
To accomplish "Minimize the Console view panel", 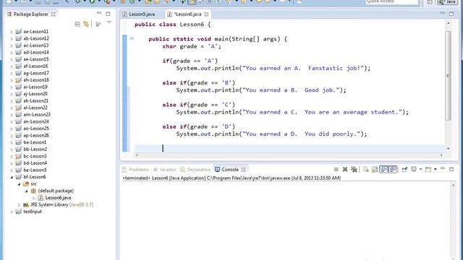I will [442, 168].
